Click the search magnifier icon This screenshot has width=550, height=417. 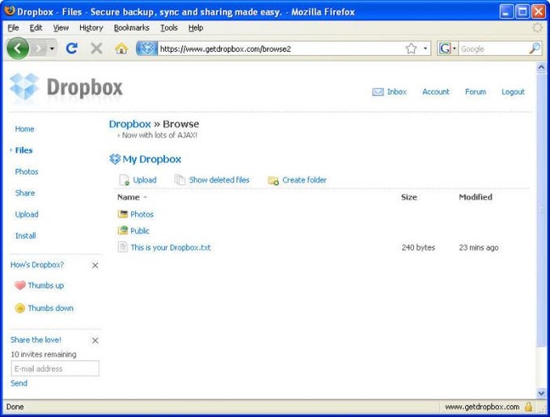click(x=535, y=48)
